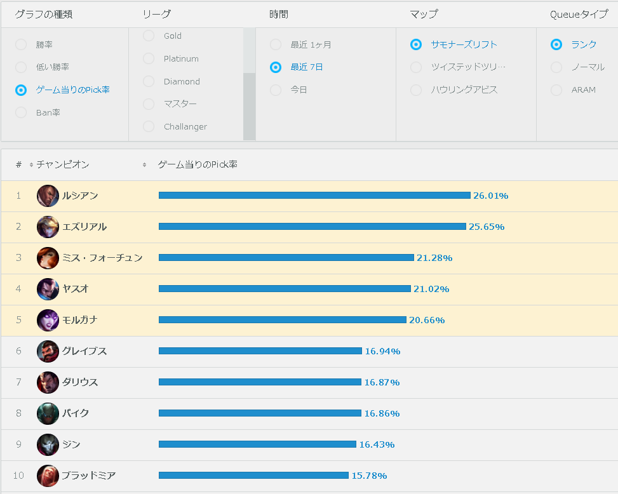The height and width of the screenshot is (494, 618).
Task: Open the エズリアル champion avatar
Action: [48, 227]
